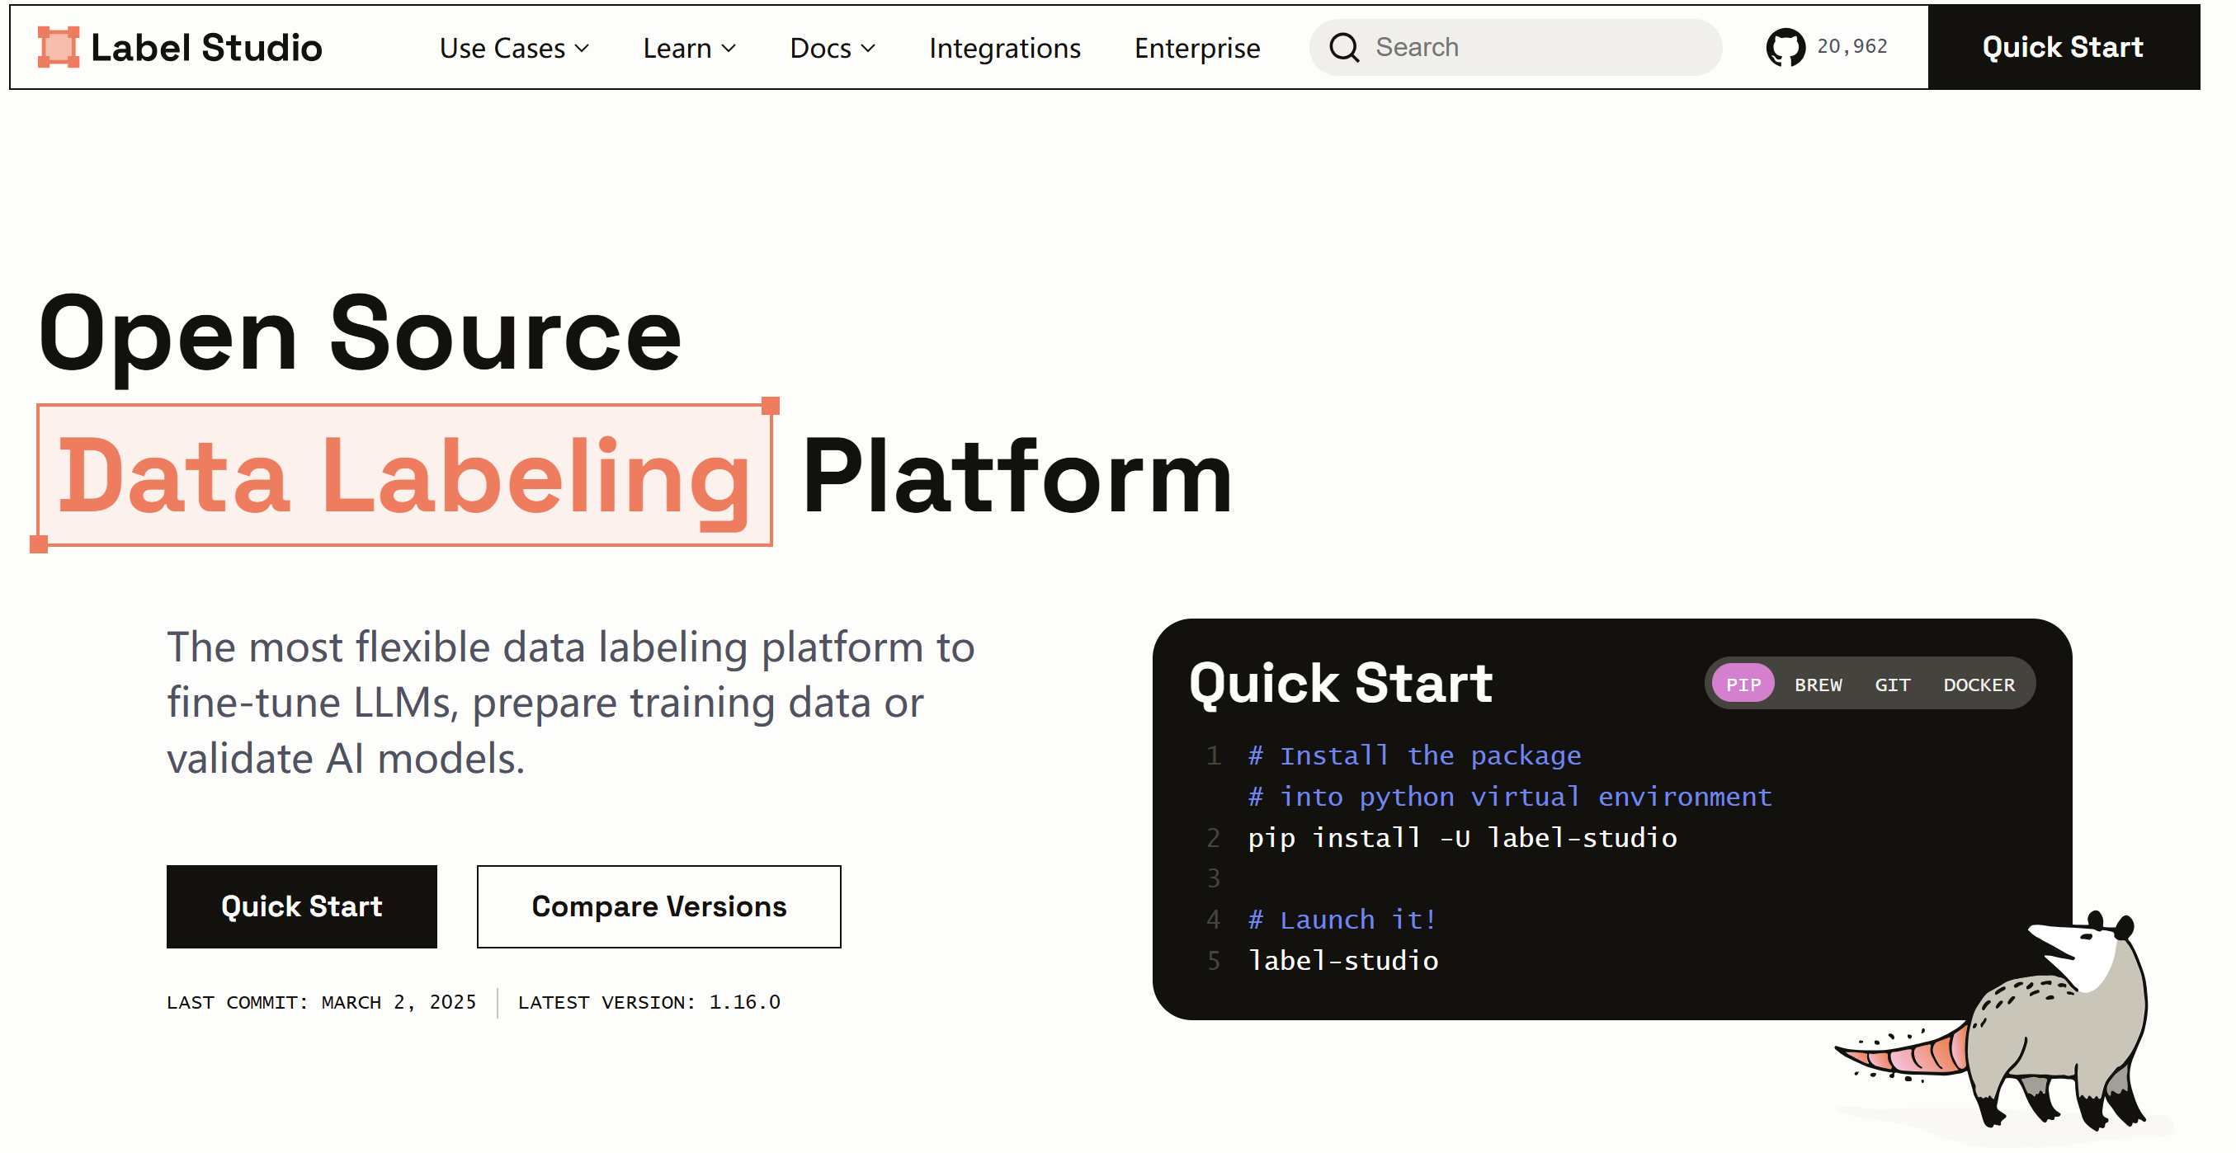Click the hero Quick Start button
The image size is (2236, 1153).
[x=301, y=906]
